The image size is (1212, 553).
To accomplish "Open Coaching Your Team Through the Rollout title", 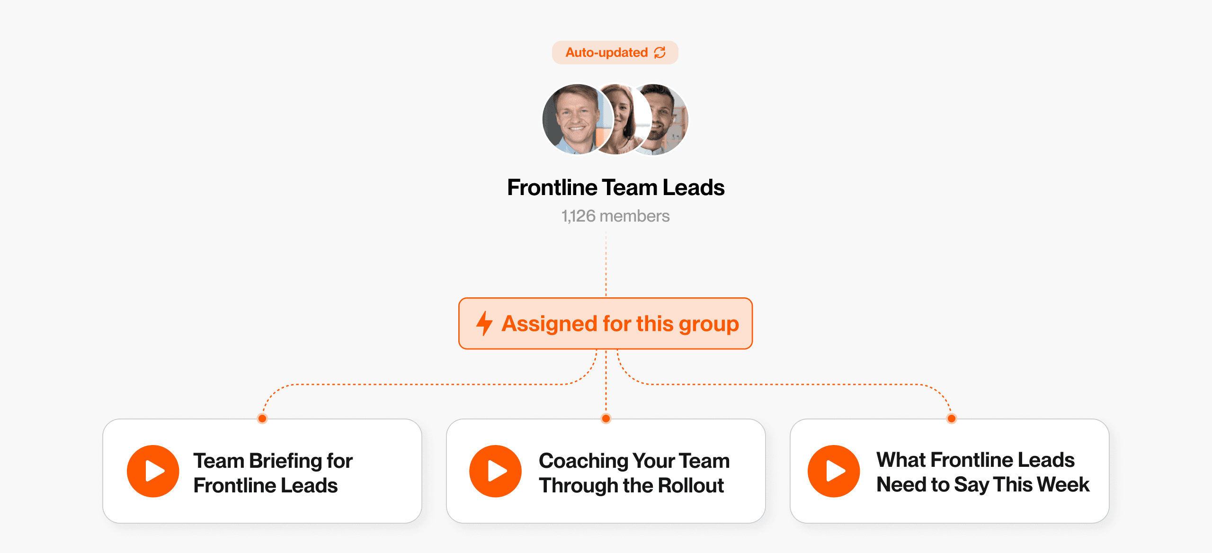I will click(x=634, y=473).
